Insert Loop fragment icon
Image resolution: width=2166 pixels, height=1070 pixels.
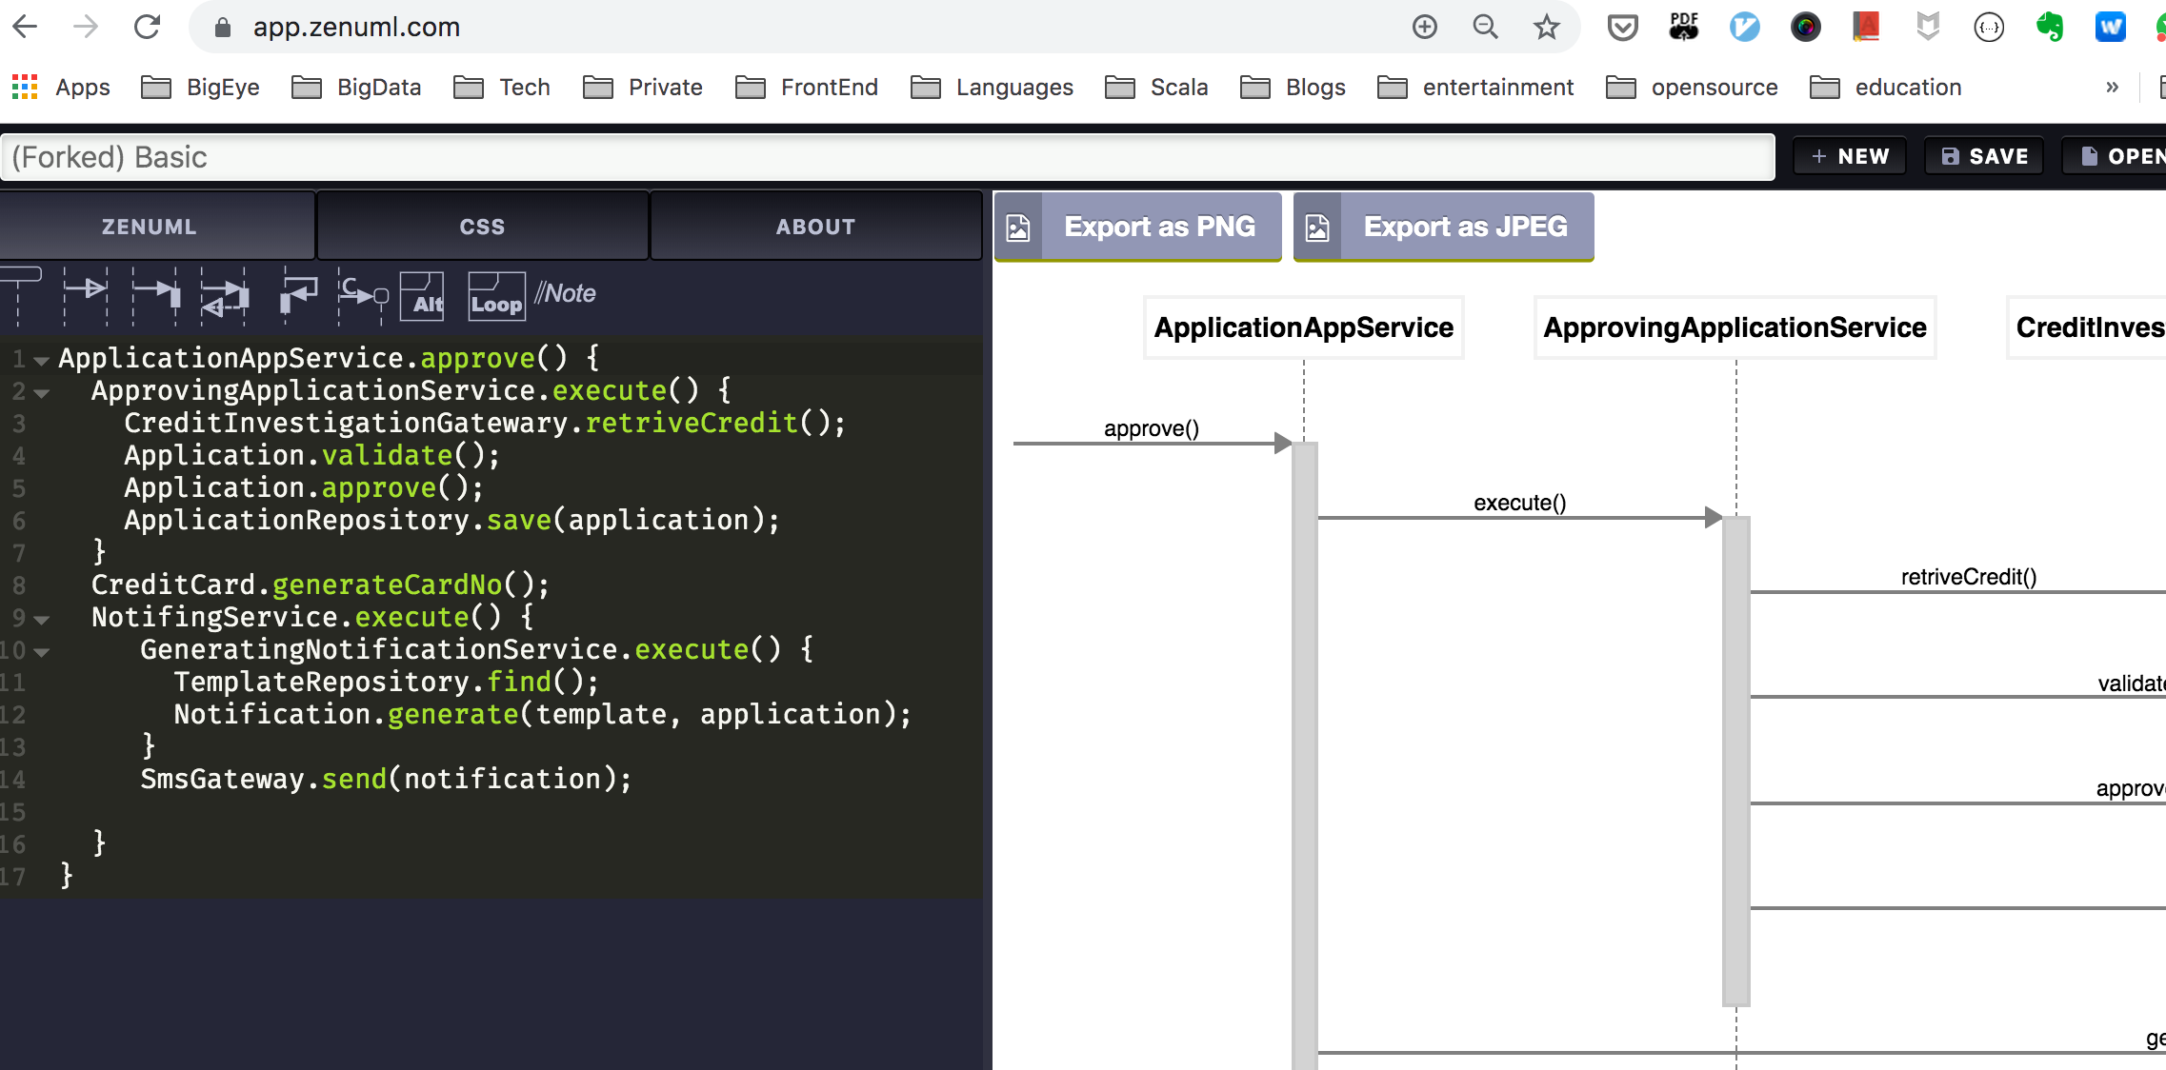pos(496,296)
